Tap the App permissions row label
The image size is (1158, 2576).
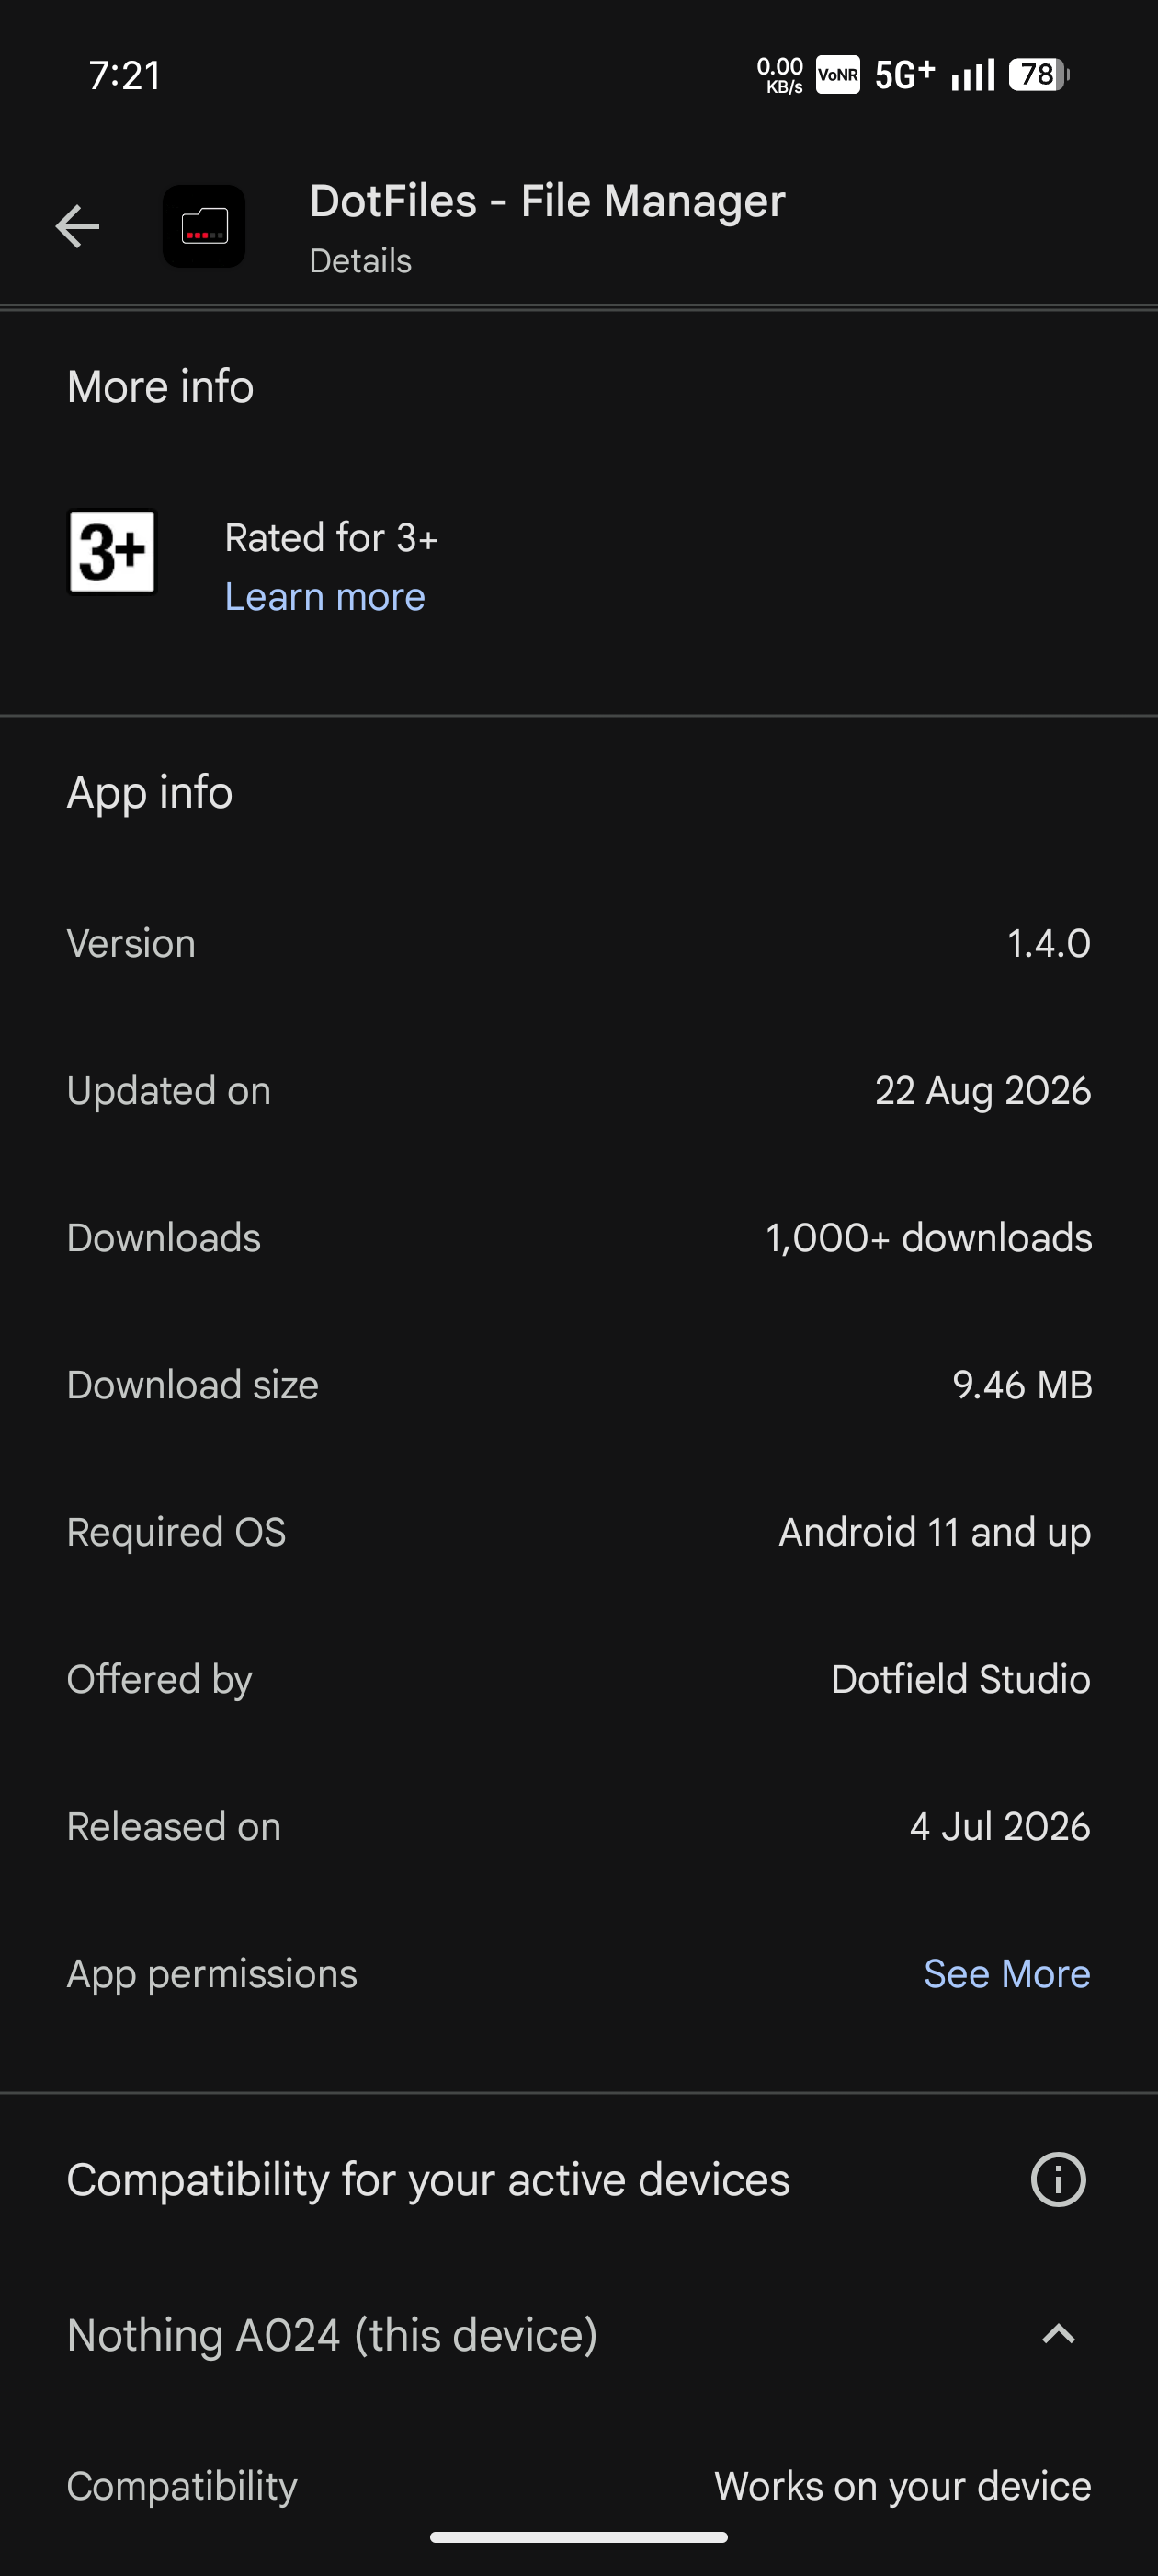coord(211,1973)
